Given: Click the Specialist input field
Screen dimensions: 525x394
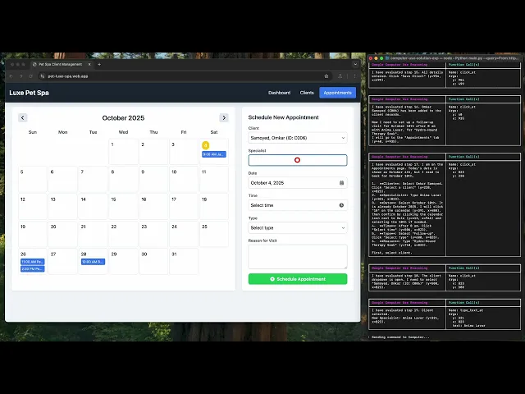Looking at the screenshot, I should pos(298,160).
